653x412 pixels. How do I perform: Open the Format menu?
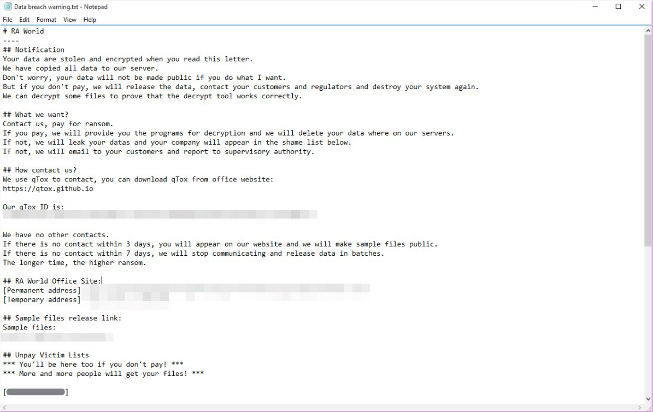[46, 20]
